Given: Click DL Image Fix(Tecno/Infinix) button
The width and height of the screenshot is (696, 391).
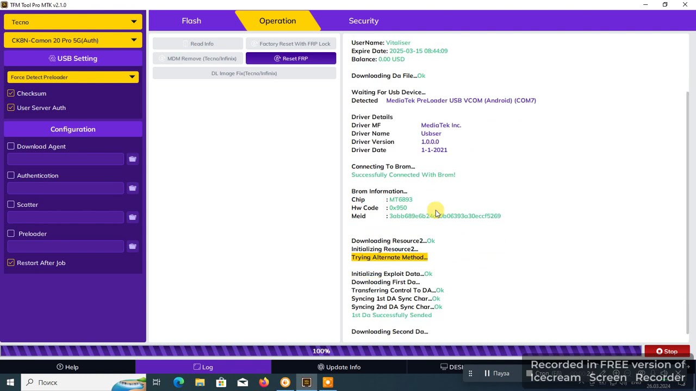Looking at the screenshot, I should coord(244,73).
